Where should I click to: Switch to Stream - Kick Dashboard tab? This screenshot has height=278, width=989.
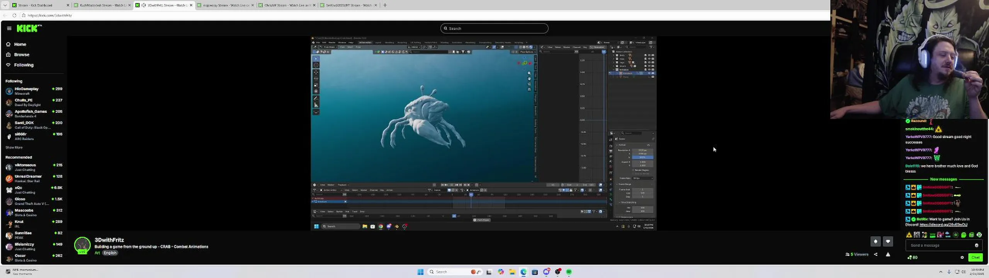[40, 5]
